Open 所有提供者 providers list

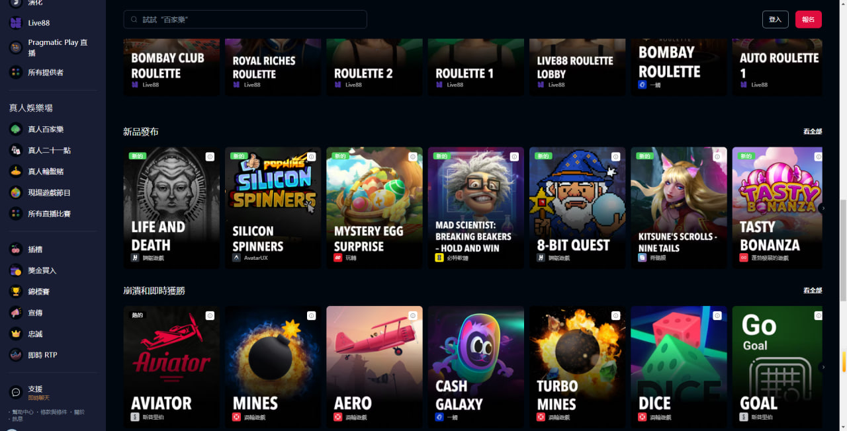(x=46, y=72)
